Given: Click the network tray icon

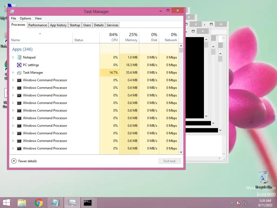Looking at the screenshot, I should point(245,203).
